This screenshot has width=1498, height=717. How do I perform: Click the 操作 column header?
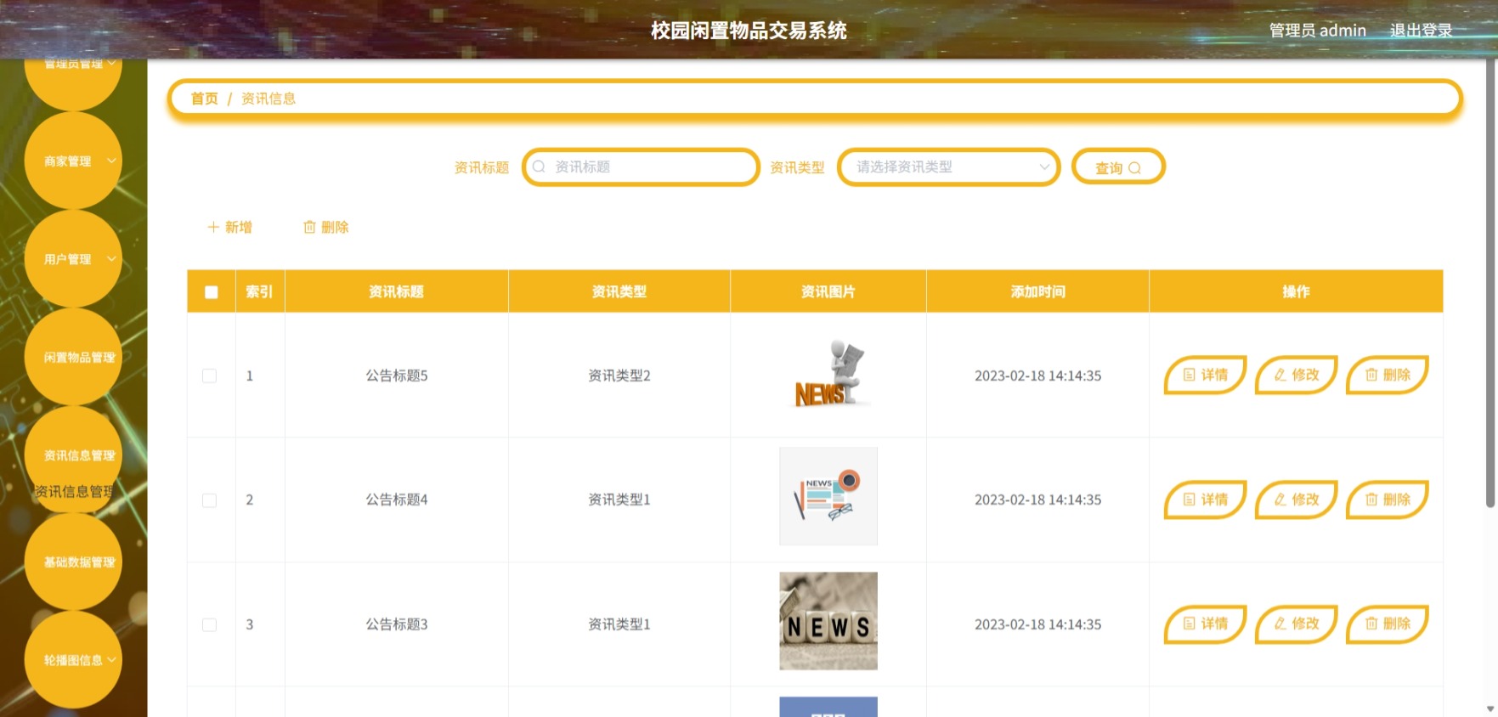click(1296, 291)
